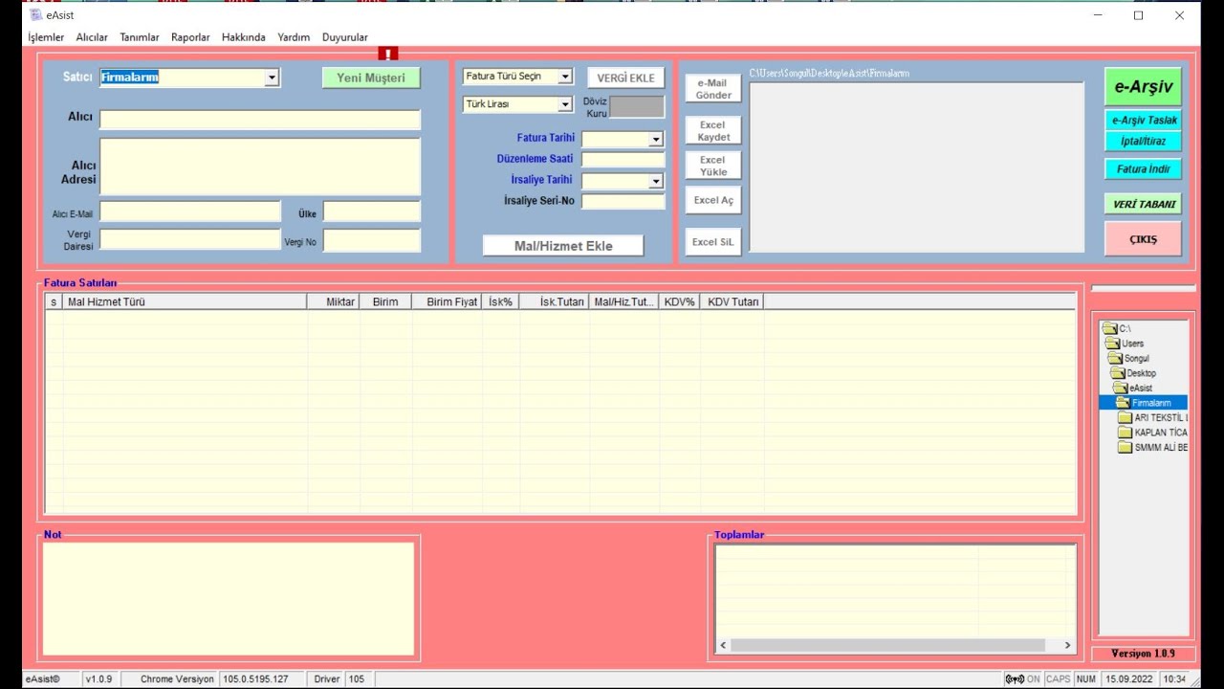
Task: Click the Birim Fiyat column header
Action: point(448,301)
